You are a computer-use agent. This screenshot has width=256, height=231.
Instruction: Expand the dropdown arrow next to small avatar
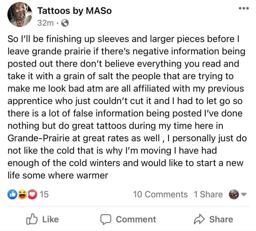[x=245, y=194]
